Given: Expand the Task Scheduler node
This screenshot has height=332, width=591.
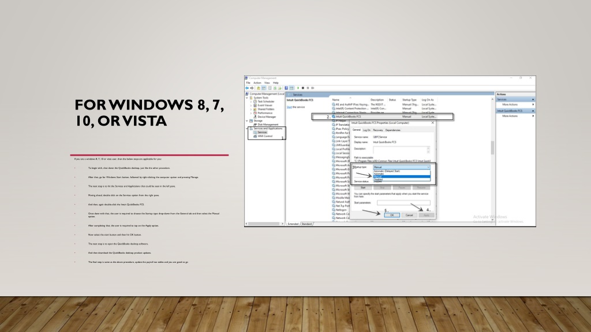Looking at the screenshot, I should coord(251,101).
